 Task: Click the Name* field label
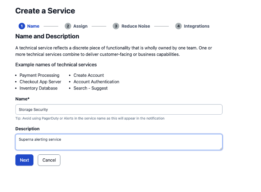[23, 99]
